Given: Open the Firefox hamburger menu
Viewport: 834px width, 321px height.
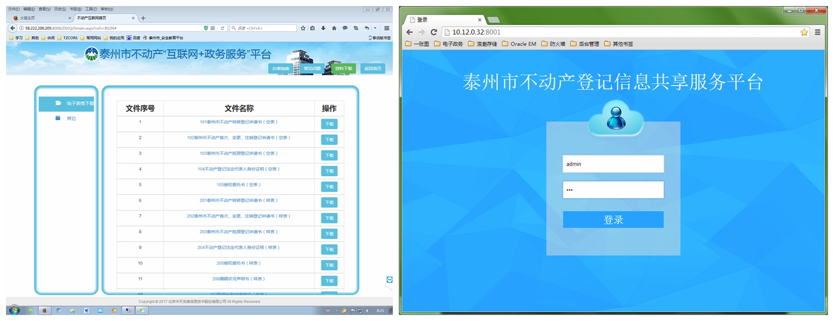Looking at the screenshot, I should pyautogui.click(x=387, y=28).
